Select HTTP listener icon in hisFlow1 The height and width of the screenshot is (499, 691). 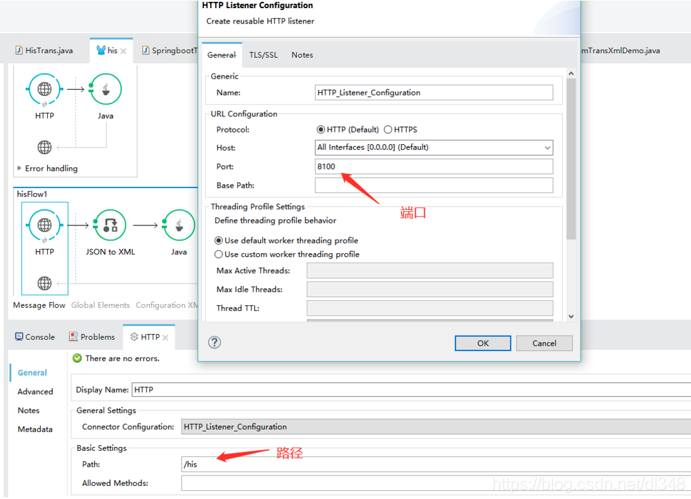[x=45, y=225]
